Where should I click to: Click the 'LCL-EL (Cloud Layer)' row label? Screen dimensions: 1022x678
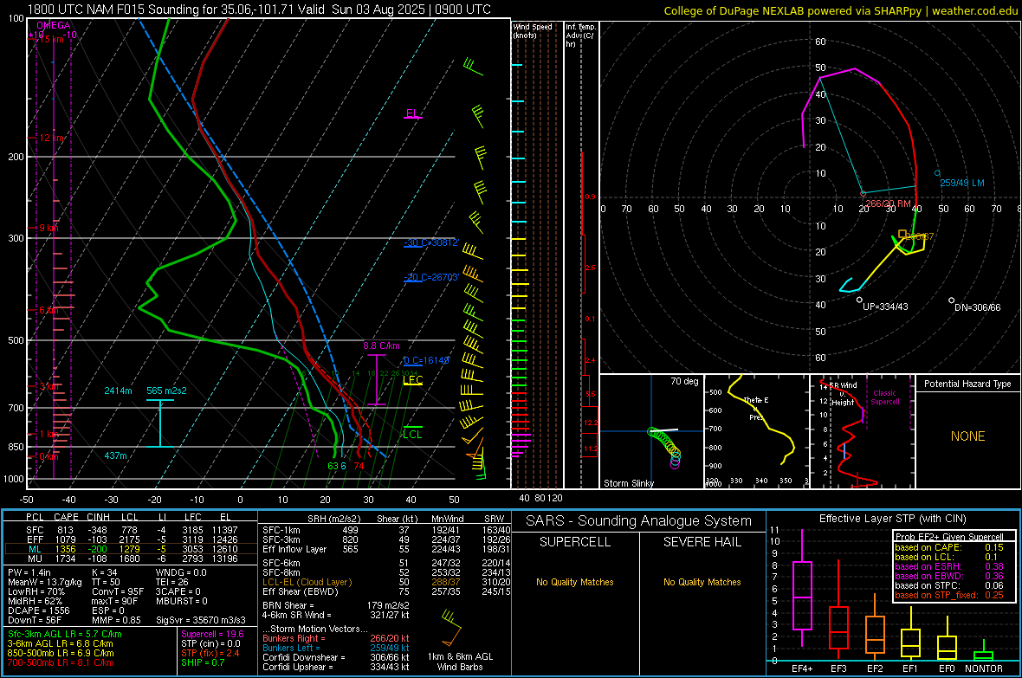coord(307,582)
